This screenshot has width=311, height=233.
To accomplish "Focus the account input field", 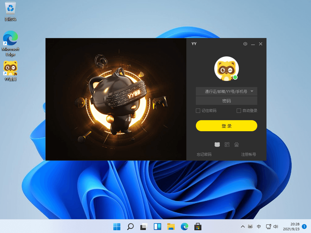I will click(227, 91).
